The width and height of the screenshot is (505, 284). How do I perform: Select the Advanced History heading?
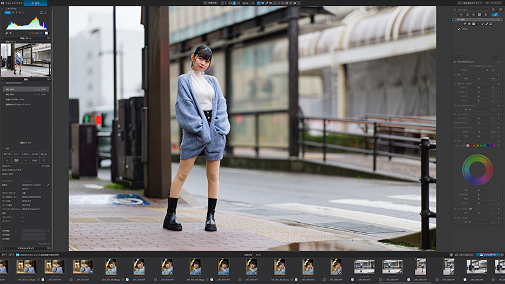(x=14, y=83)
